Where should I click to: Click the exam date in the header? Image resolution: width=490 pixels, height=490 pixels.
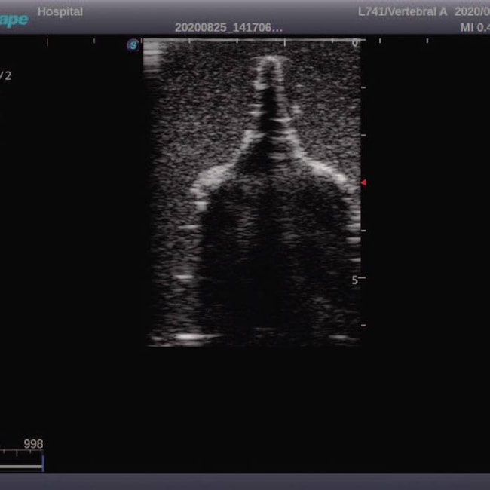coord(473,12)
